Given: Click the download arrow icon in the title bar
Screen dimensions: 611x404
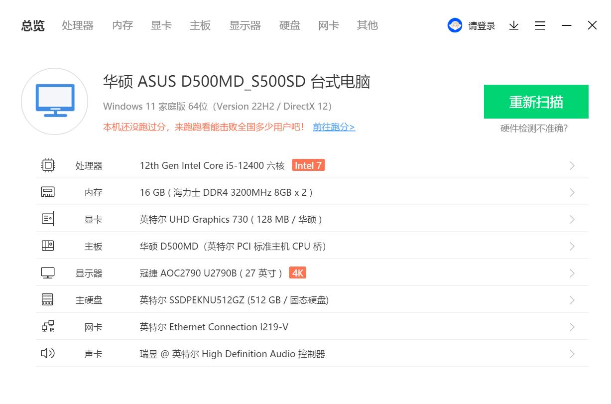Looking at the screenshot, I should (x=513, y=25).
